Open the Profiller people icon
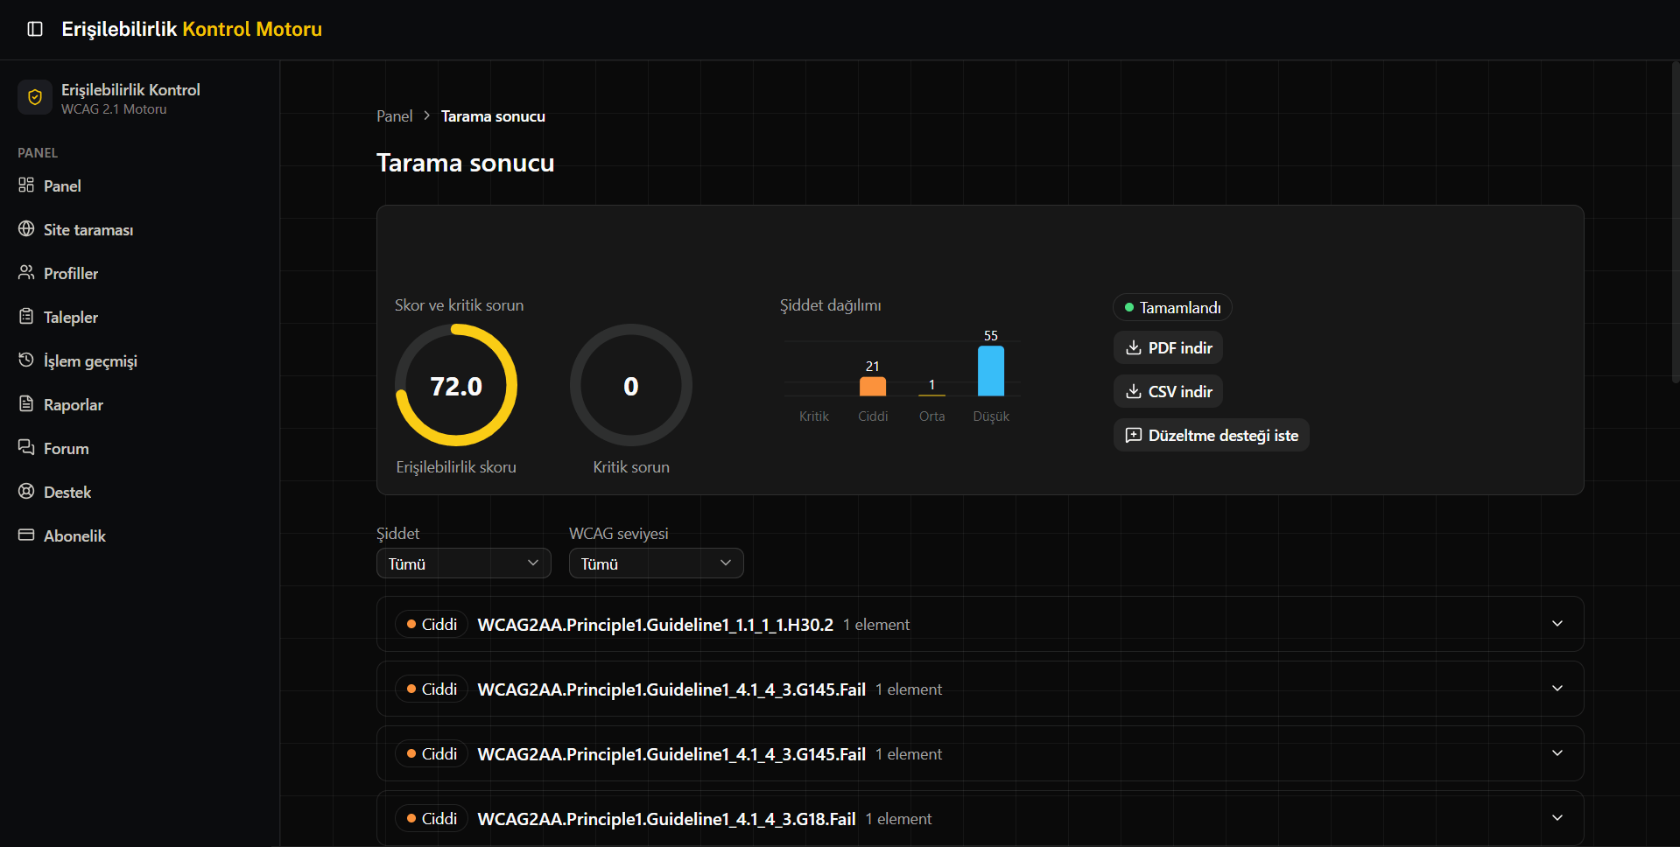This screenshot has height=847, width=1680. 26,273
